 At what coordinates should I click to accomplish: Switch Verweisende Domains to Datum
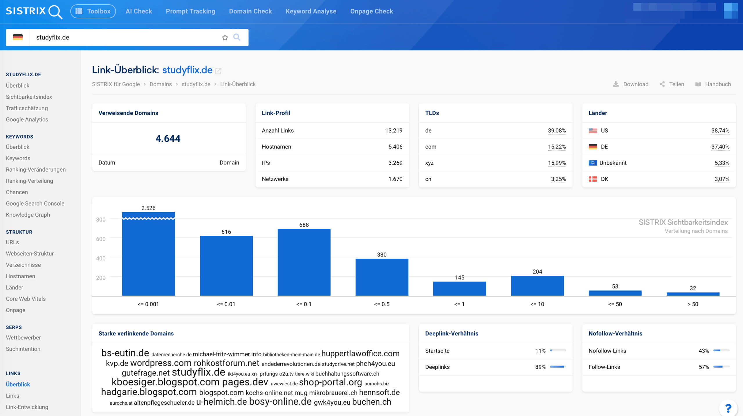107,163
